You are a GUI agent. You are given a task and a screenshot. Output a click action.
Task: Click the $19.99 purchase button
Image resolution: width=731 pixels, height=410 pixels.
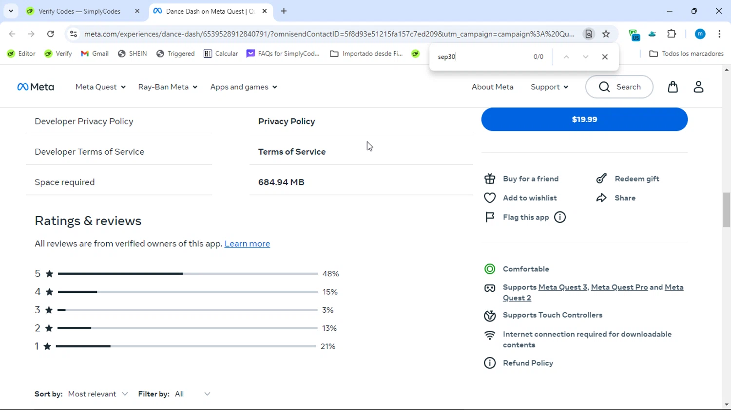(584, 119)
